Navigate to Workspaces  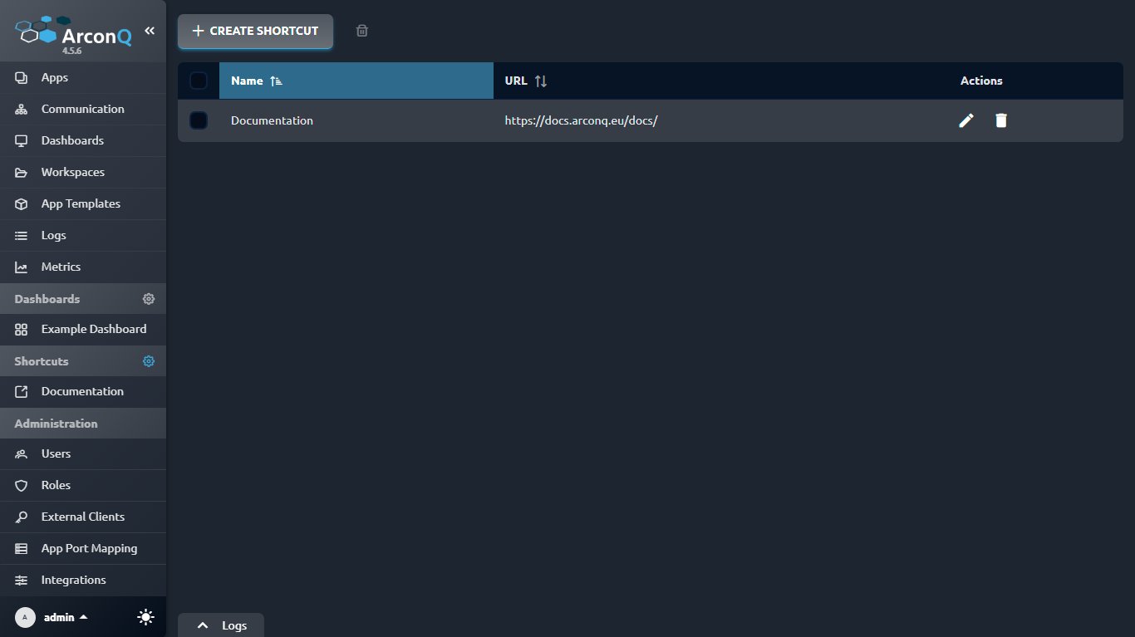coord(83,172)
